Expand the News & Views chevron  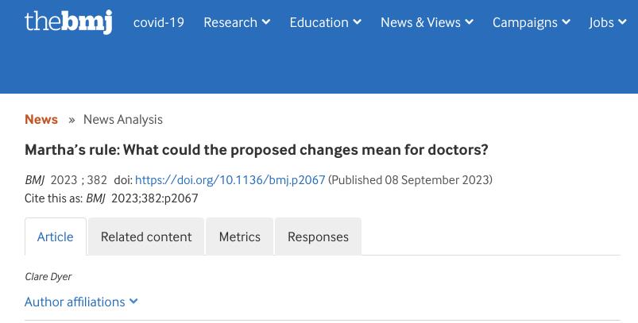click(469, 22)
